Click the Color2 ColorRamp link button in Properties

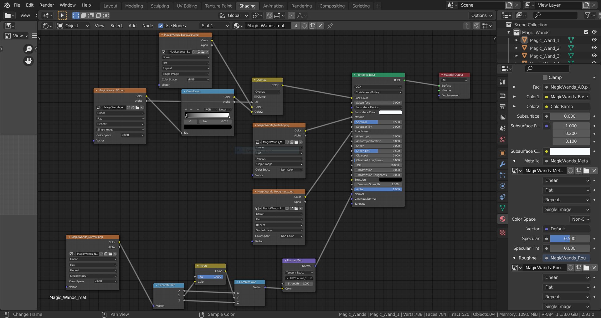(567, 106)
